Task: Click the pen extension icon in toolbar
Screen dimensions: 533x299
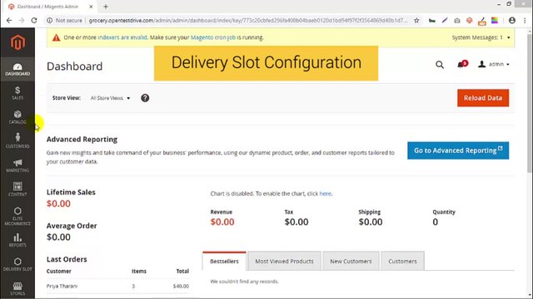Action: click(445, 20)
